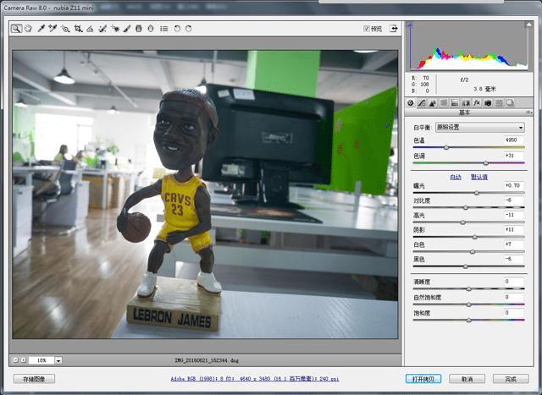Toggle shadow clipping warning on histogram

point(410,25)
